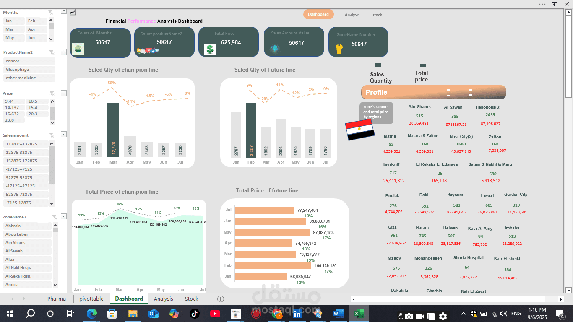The height and width of the screenshot is (322, 573).
Task: Open Microsoft Store from the taskbar
Action: (x=112, y=314)
